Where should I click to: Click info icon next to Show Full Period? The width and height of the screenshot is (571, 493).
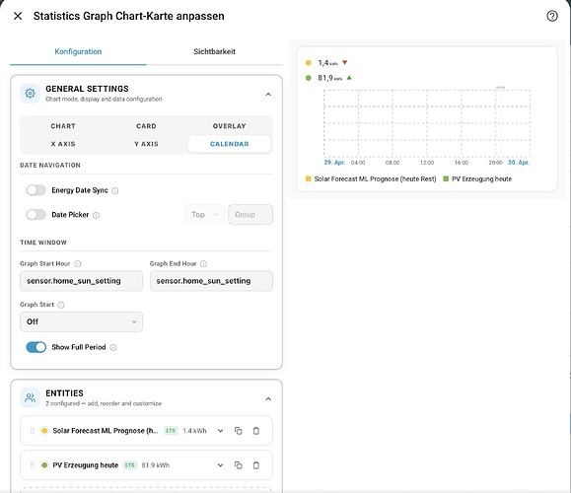pyautogui.click(x=113, y=348)
